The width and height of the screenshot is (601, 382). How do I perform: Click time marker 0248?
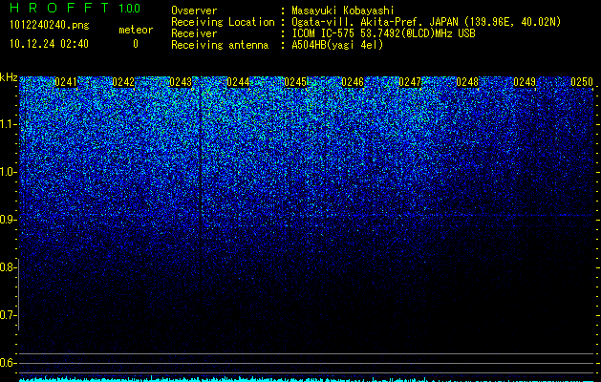[x=467, y=82]
